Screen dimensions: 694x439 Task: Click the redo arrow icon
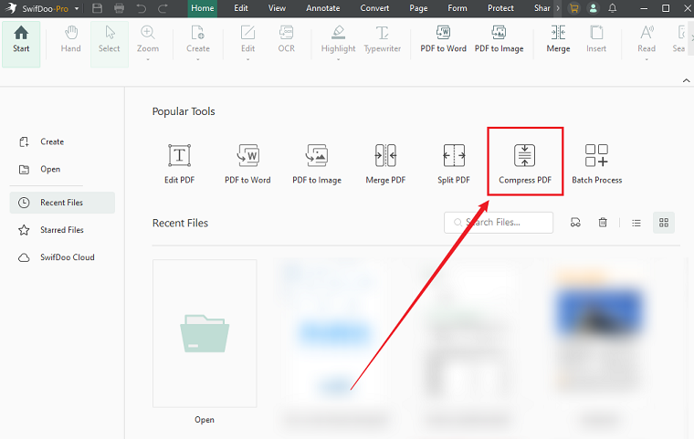coord(163,8)
